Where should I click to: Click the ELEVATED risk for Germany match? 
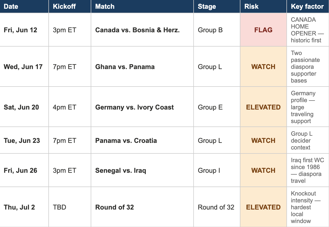[x=263, y=107]
